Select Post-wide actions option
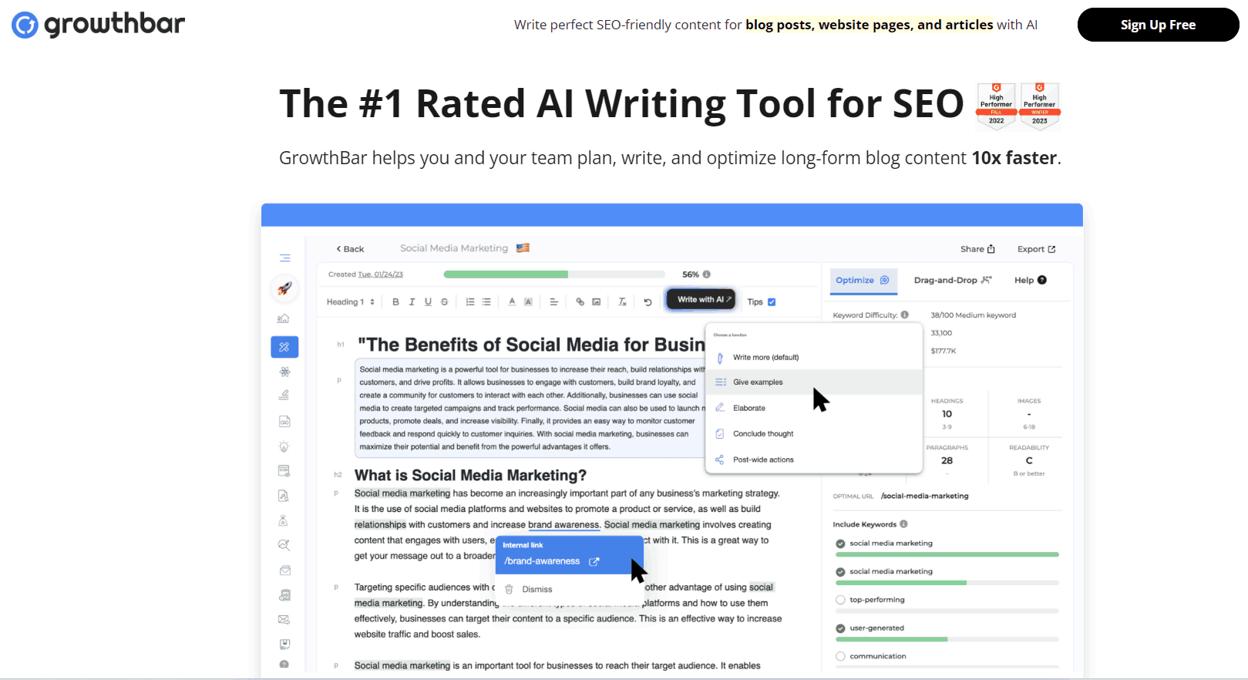1248x680 pixels. pos(814,460)
